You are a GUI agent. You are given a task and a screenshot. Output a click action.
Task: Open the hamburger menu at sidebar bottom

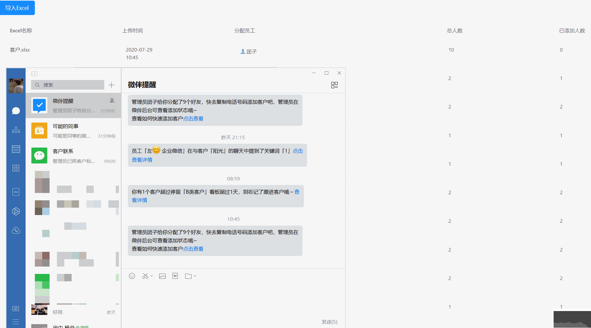(16, 322)
